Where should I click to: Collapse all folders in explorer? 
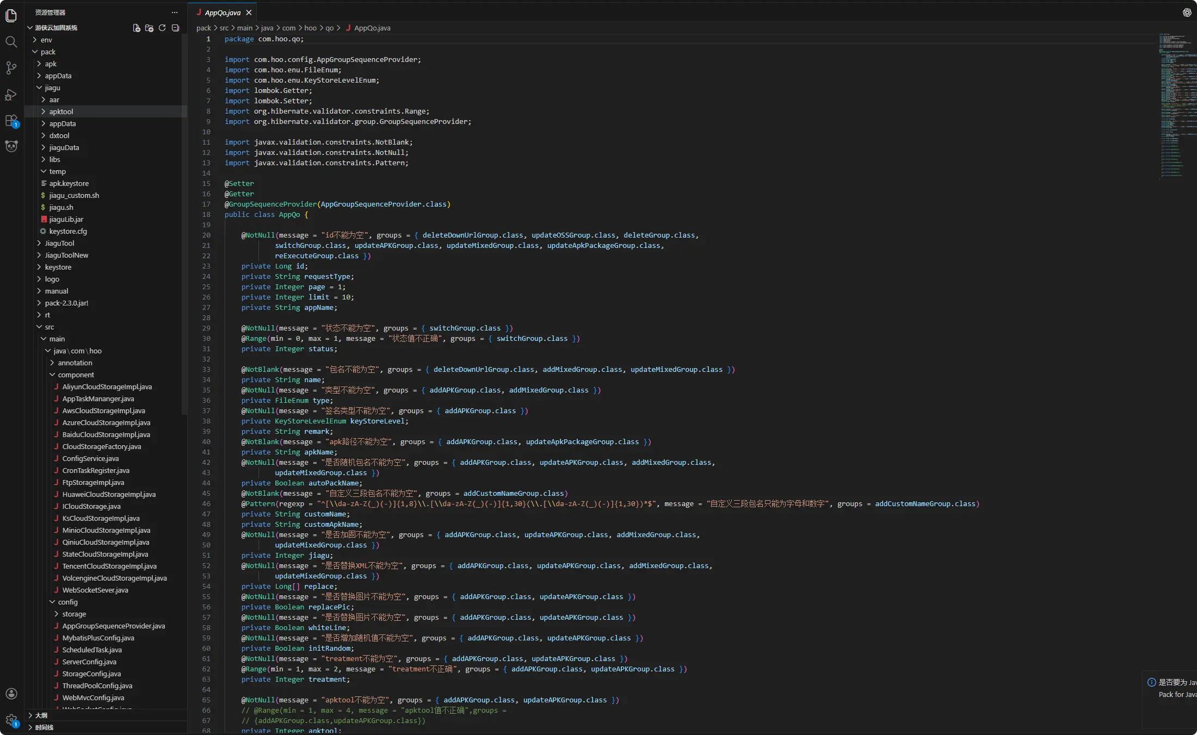[x=175, y=28]
